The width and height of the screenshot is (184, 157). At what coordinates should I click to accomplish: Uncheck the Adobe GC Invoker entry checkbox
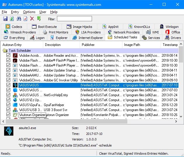click(8, 80)
